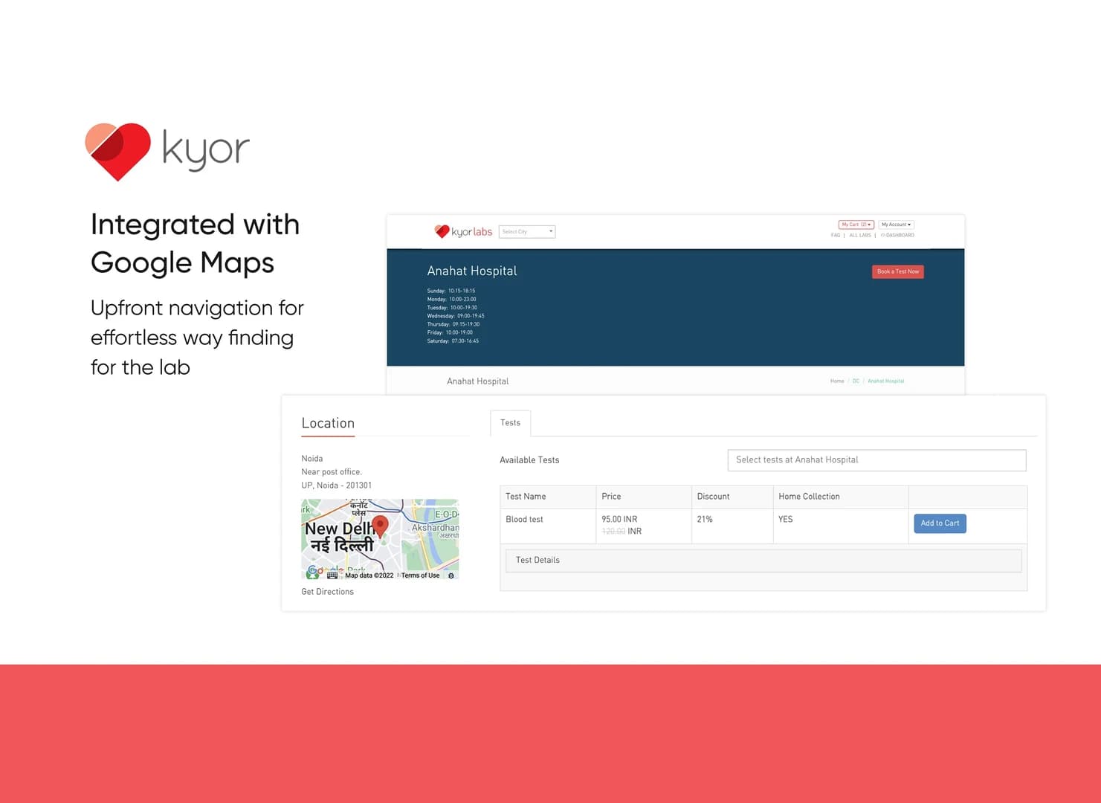Expand the My Cart dropdown
1101x803 pixels.
point(856,225)
